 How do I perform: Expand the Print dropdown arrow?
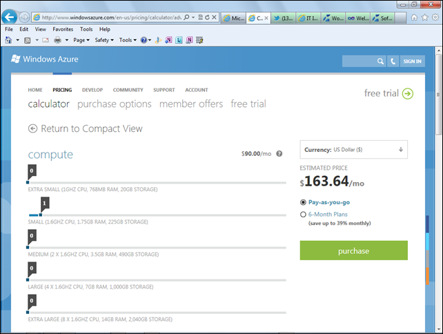click(67, 40)
